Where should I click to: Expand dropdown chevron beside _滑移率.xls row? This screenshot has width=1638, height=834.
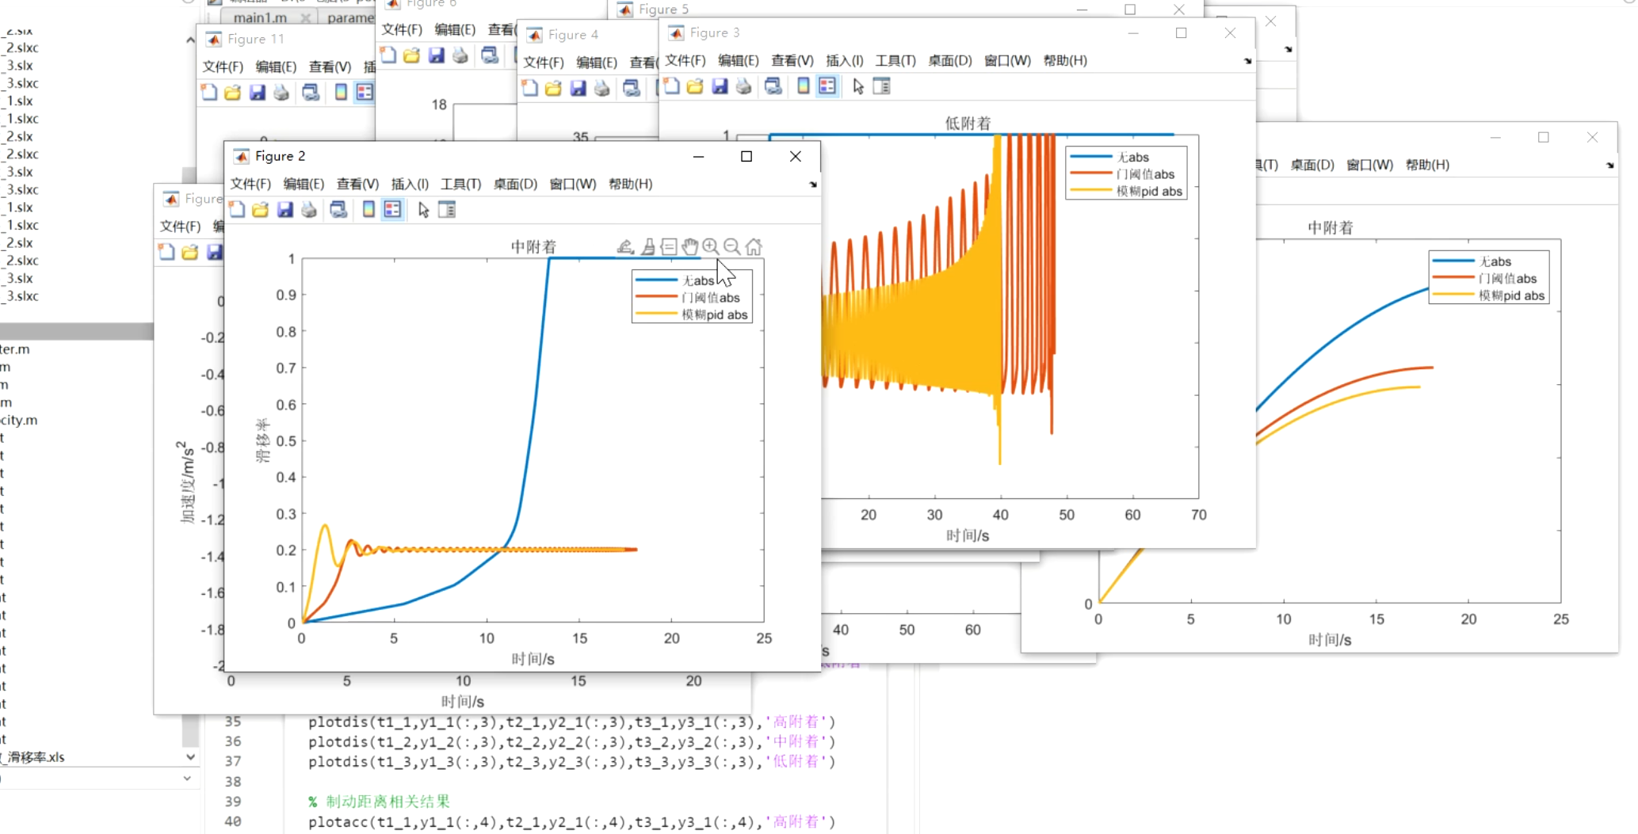tap(190, 757)
